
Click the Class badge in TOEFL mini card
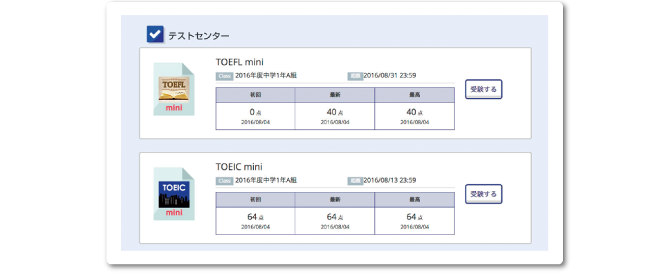[x=224, y=76]
